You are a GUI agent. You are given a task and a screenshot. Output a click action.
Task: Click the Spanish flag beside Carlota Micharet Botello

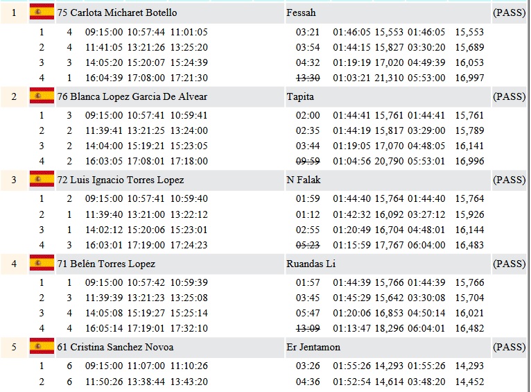[x=42, y=12]
